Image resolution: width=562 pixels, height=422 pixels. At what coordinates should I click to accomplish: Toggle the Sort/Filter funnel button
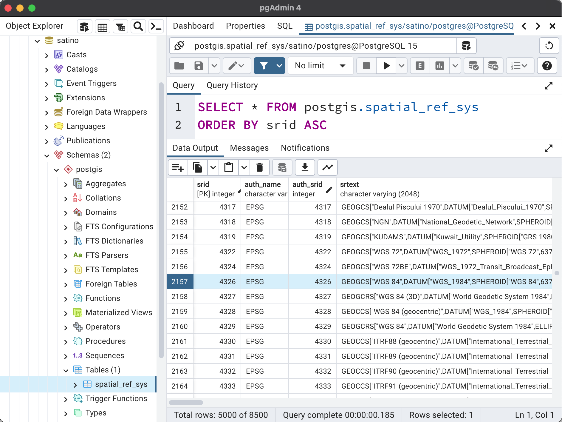264,66
